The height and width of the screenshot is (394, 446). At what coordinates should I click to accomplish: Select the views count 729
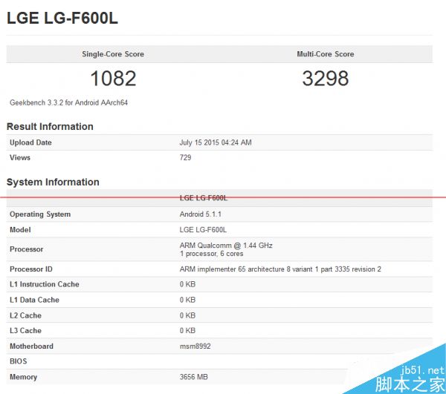pyautogui.click(x=185, y=157)
